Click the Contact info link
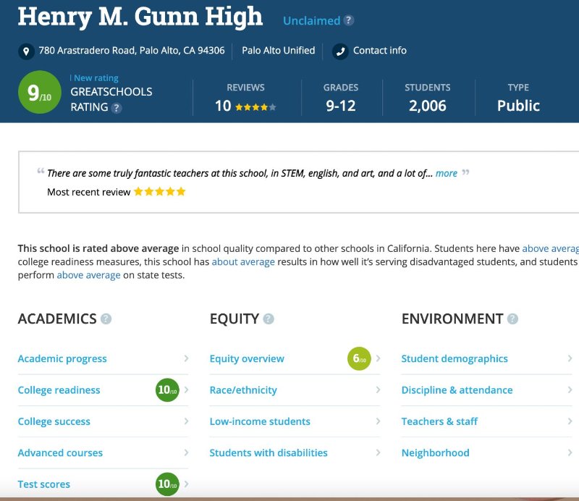The width and height of the screenshot is (579, 501). [x=379, y=50]
